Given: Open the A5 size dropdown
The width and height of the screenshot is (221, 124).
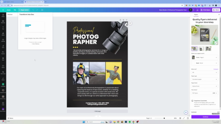Looking at the screenshot, I should pyautogui.click(x=205, y=72).
